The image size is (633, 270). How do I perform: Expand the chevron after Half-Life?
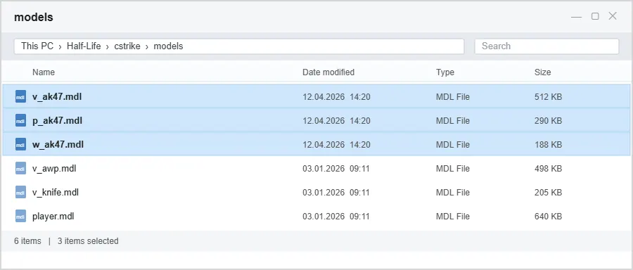[108, 47]
